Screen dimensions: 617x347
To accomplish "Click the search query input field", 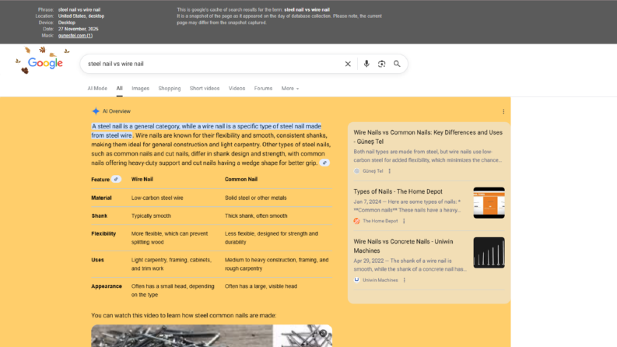I will tap(212, 64).
